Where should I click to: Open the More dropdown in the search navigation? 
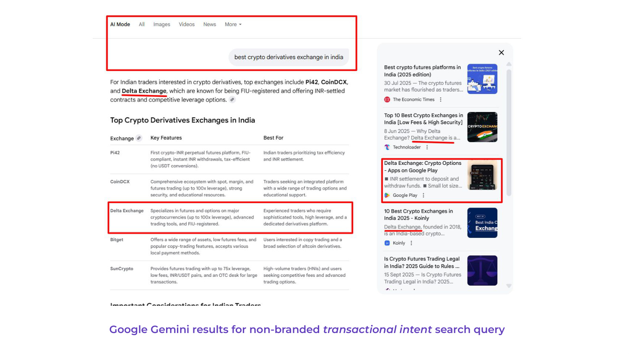pos(233,24)
